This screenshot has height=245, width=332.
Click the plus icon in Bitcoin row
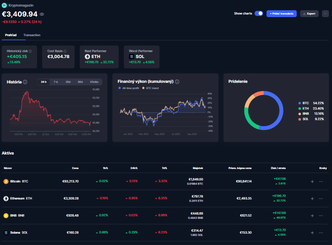click(312, 182)
